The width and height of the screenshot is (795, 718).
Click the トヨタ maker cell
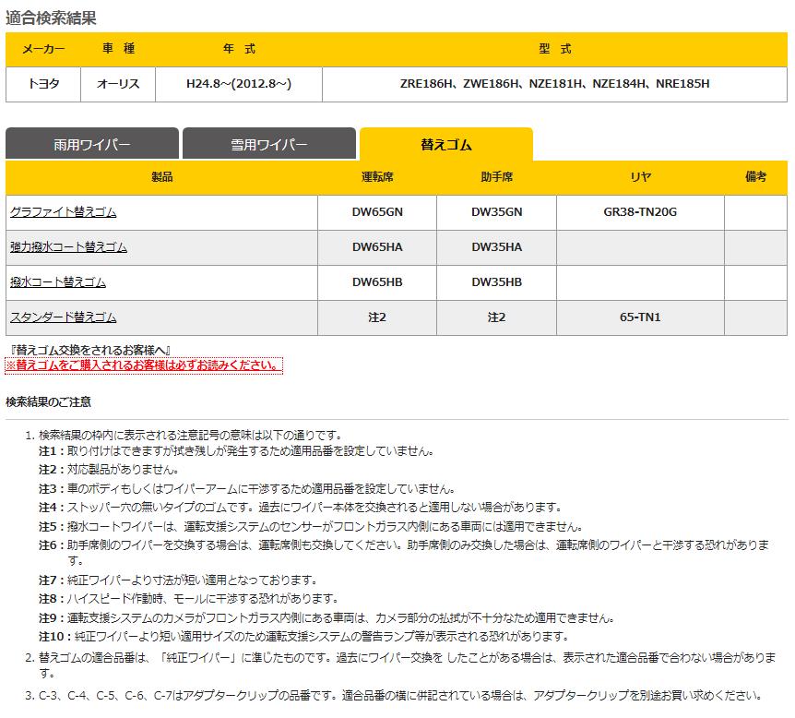click(x=43, y=84)
